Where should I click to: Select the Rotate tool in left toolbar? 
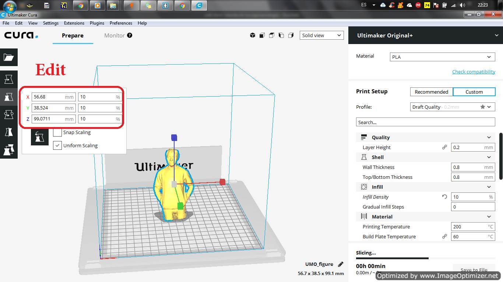[9, 115]
